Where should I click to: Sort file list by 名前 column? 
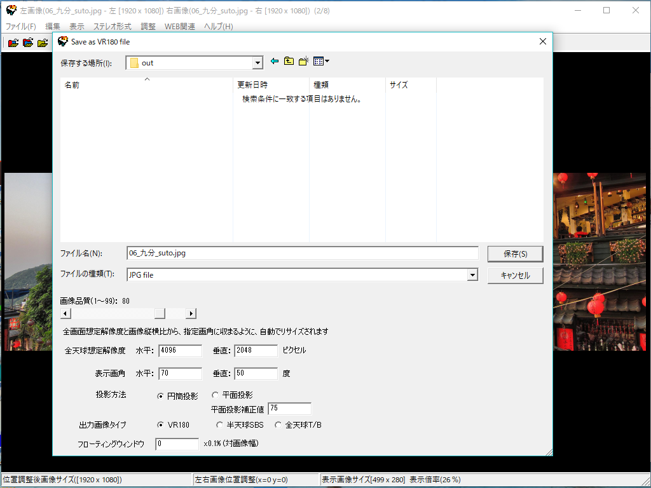[147, 85]
